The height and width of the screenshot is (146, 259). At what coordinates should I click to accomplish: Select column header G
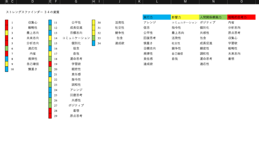coord(76,2)
